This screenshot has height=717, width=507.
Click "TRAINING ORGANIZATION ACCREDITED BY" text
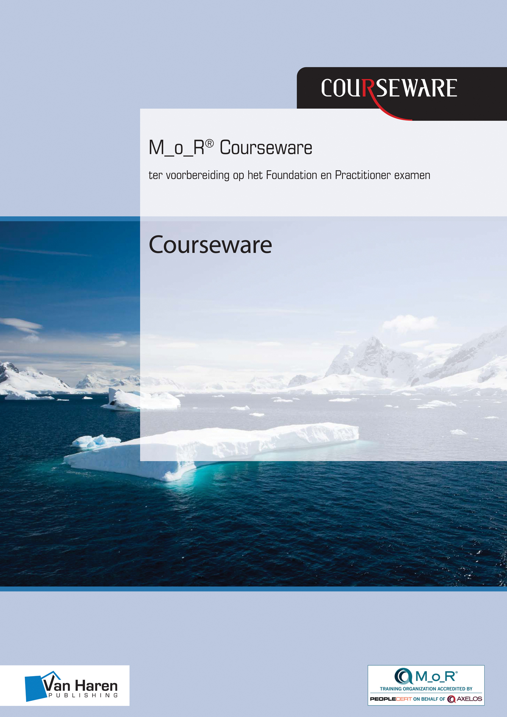click(426, 689)
